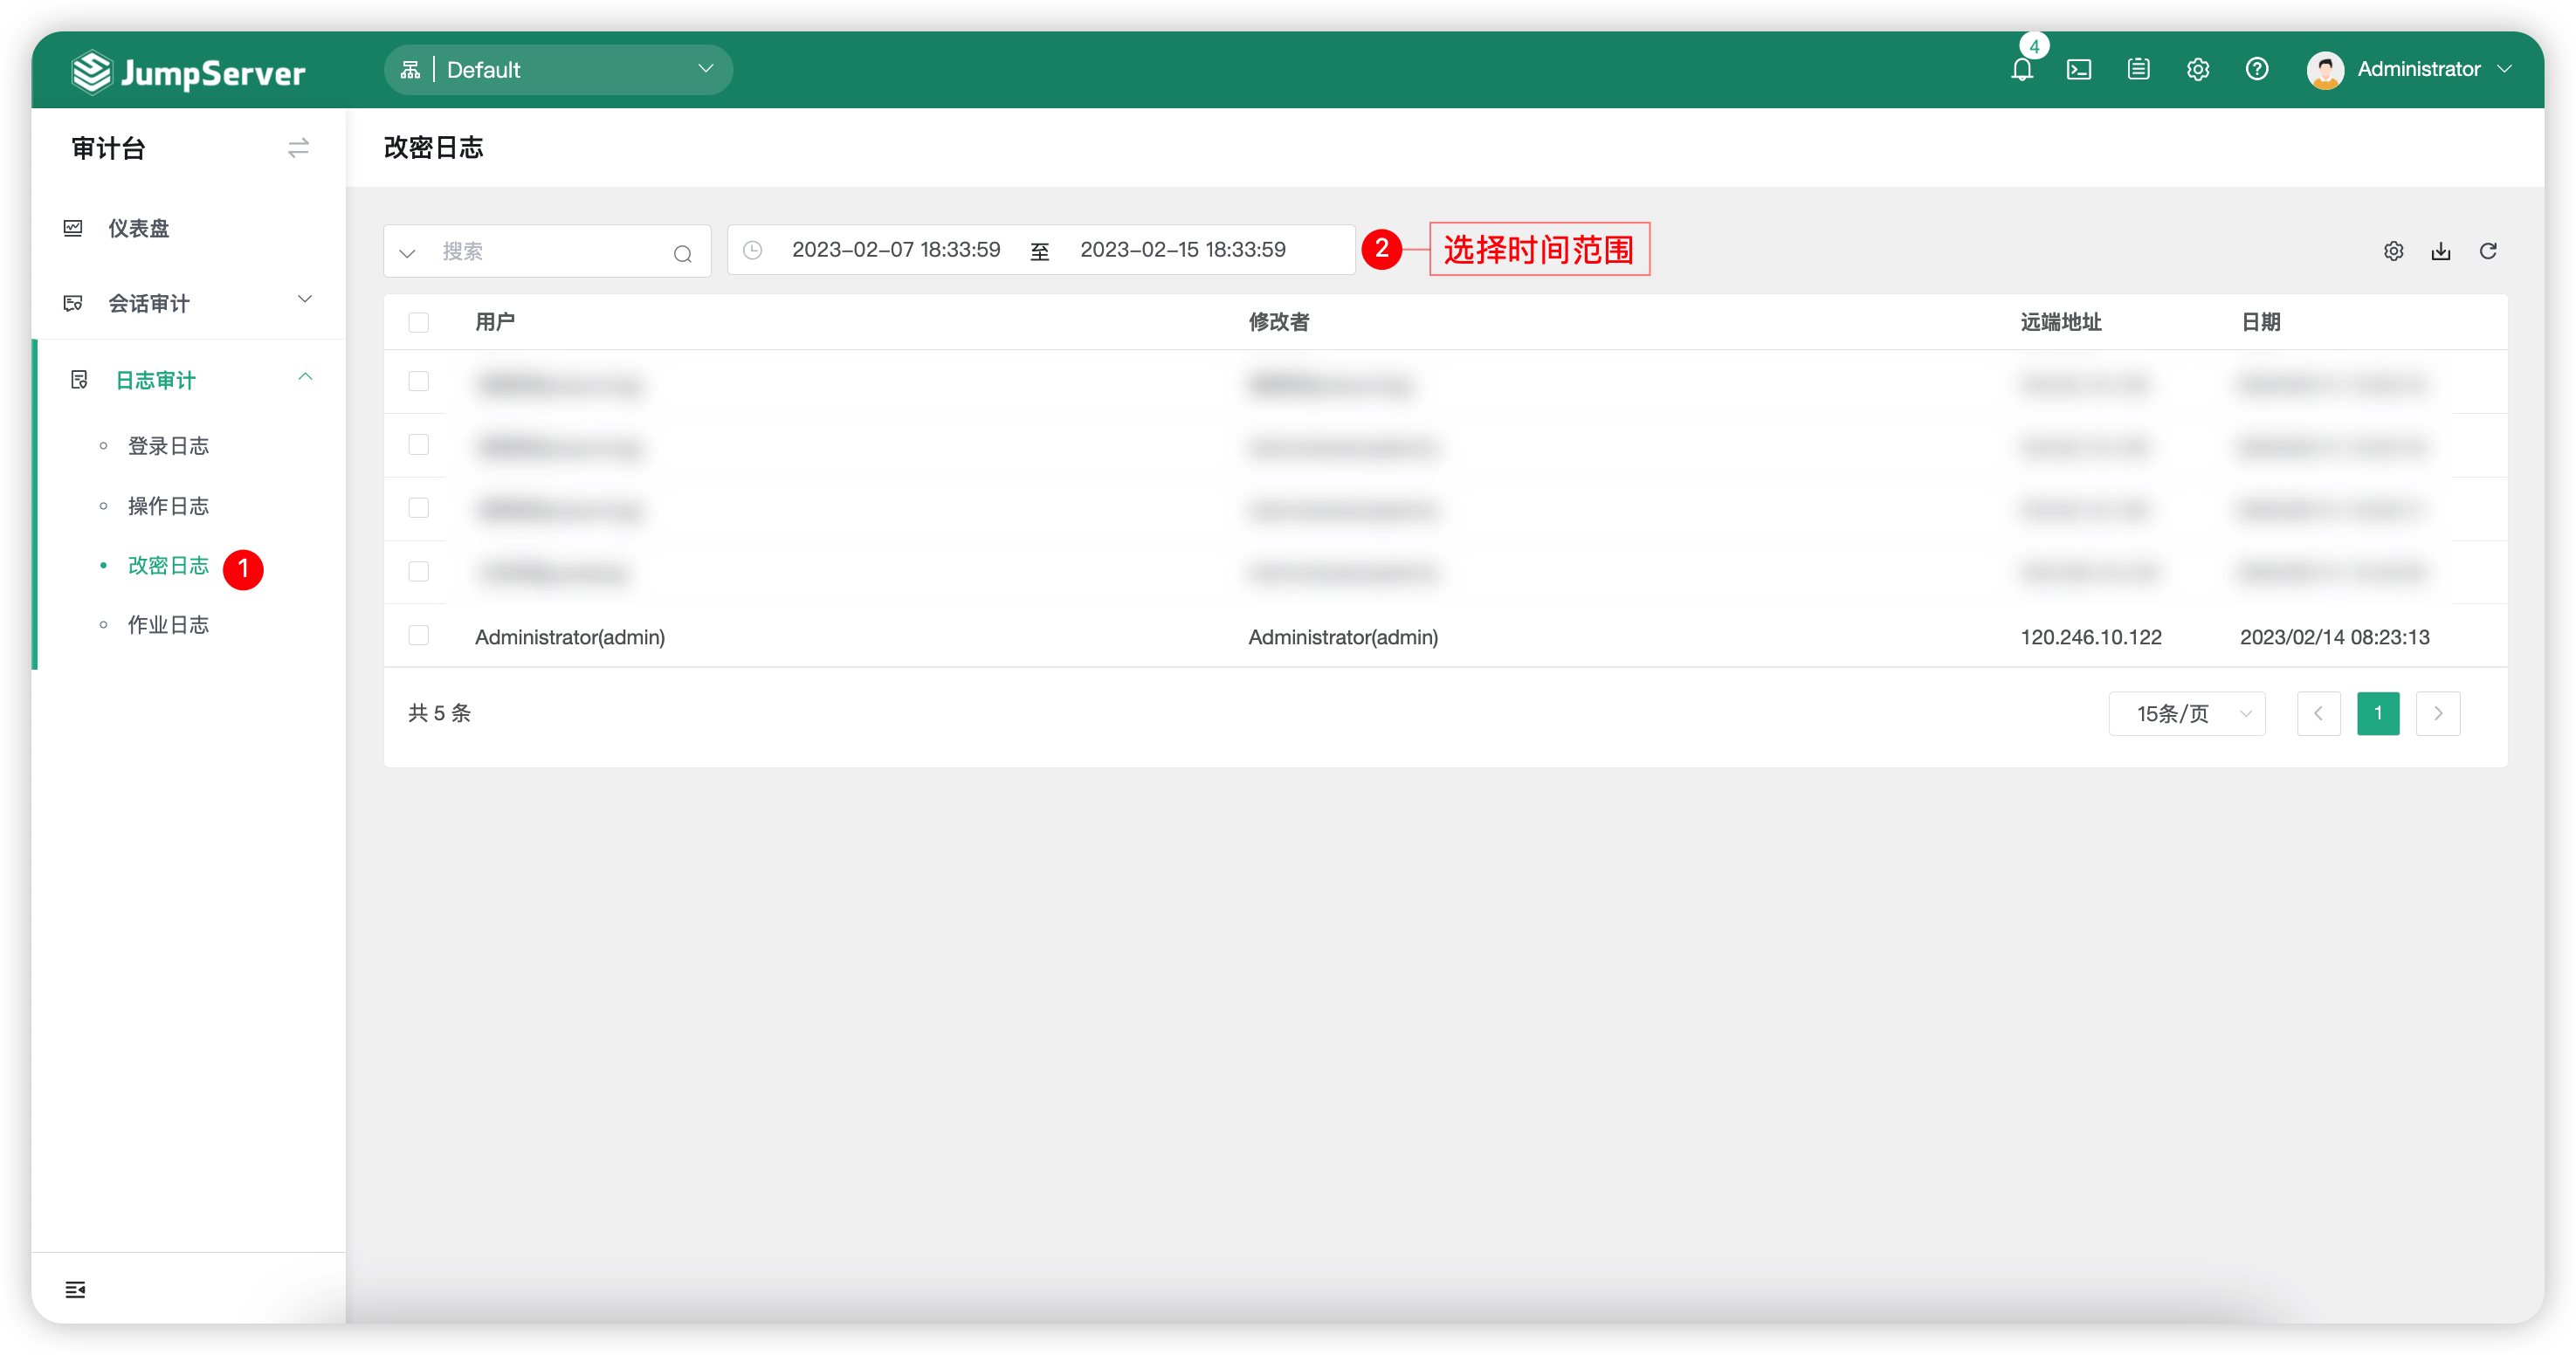
Task: Sort by the 日期 column header
Action: pos(2260,322)
